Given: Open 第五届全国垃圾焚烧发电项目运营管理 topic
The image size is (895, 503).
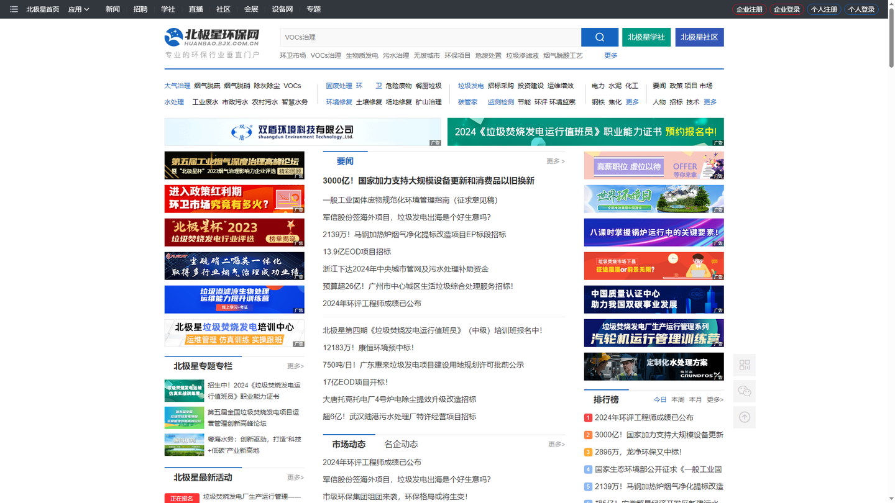Looking at the screenshot, I should [254, 417].
